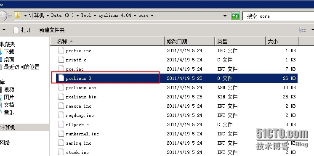Click the pxelinux.0 file icon
Image resolution: width=314 pixels, height=156 pixels.
pos(61,78)
